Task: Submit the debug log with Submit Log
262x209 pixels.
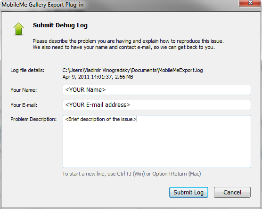Action: (x=188, y=193)
